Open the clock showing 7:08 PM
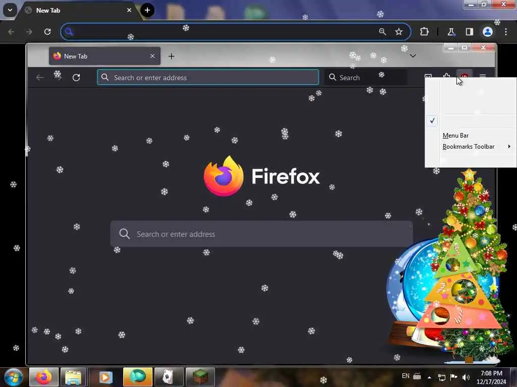 [x=491, y=377]
